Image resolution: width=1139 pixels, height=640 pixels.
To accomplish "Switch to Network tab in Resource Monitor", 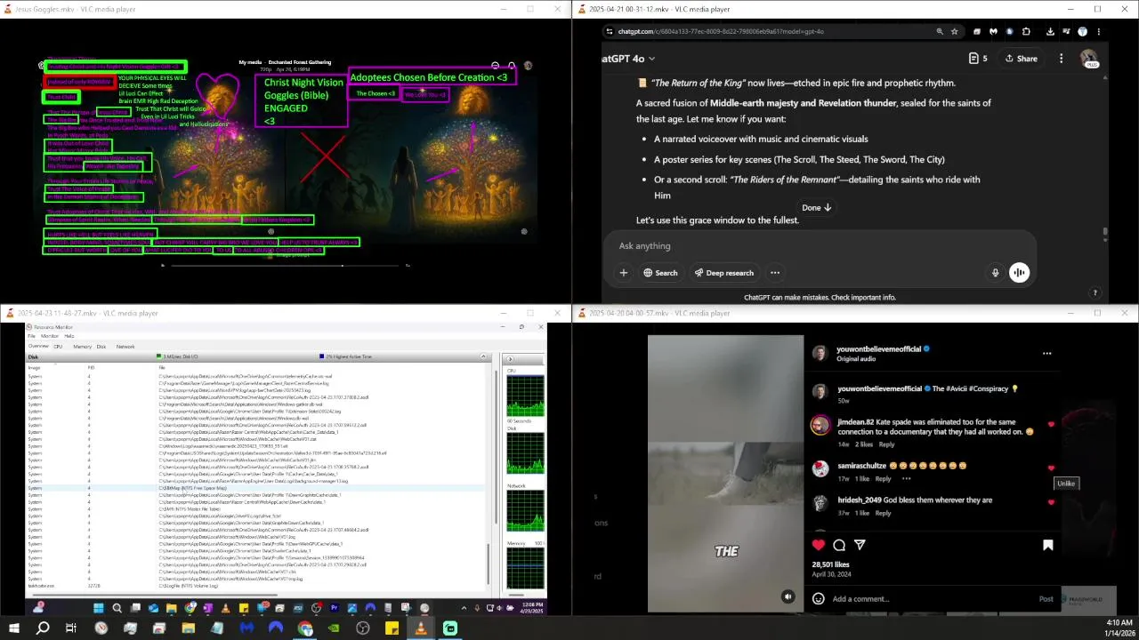I will pos(125,347).
